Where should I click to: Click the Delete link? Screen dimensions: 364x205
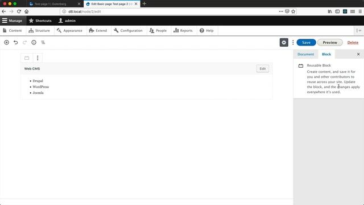(x=353, y=43)
